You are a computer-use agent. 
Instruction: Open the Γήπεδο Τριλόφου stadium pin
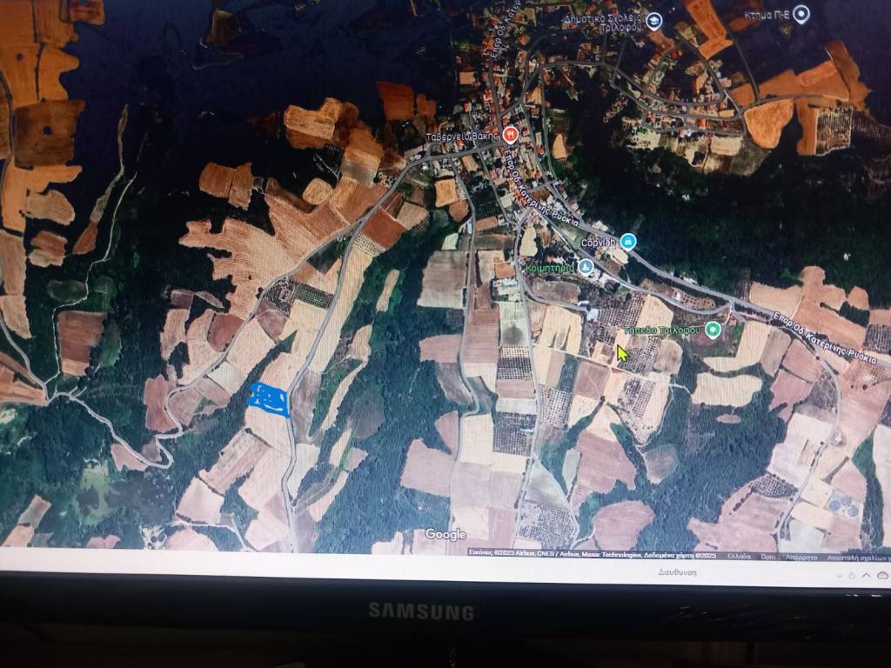click(x=713, y=329)
